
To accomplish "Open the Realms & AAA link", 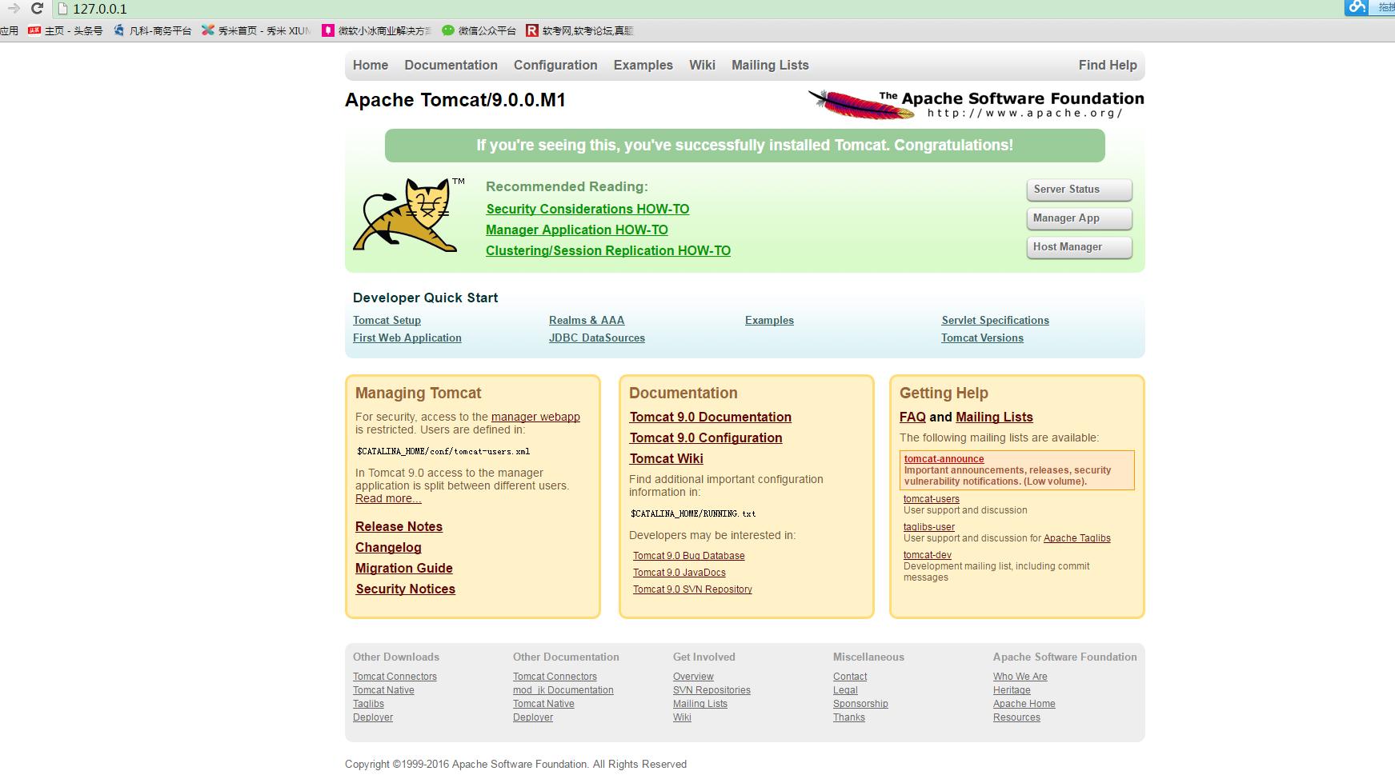I will coord(587,320).
